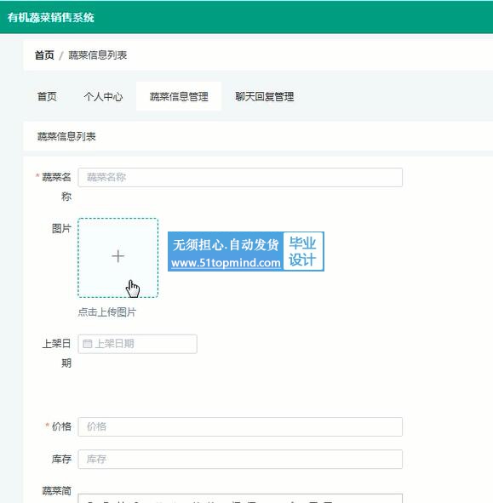Click the 蔬菜信息列表 breadcrumb item
The image size is (493, 503).
click(98, 55)
